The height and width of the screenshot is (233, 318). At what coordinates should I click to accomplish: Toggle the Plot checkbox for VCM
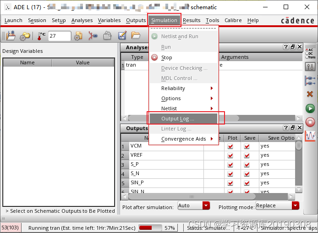[x=230, y=146]
